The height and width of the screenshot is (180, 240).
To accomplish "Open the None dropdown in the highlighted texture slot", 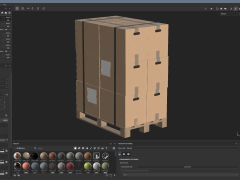I will (8, 17).
